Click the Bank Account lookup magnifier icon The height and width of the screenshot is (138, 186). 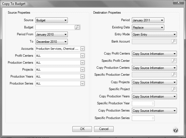(174, 41)
